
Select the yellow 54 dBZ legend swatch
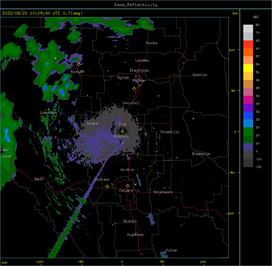coord(248,68)
